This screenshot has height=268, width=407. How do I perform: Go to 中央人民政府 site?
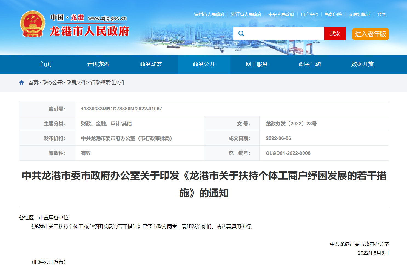(x=281, y=14)
